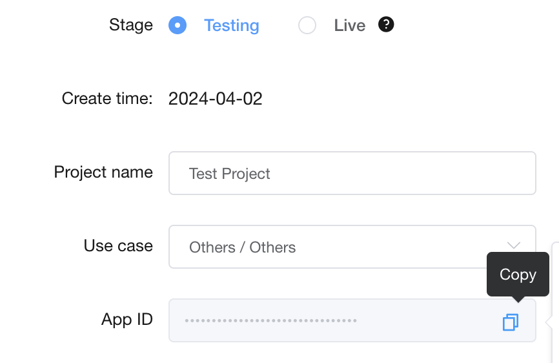Click the blue Testing label text
559x363 pixels.
(231, 26)
